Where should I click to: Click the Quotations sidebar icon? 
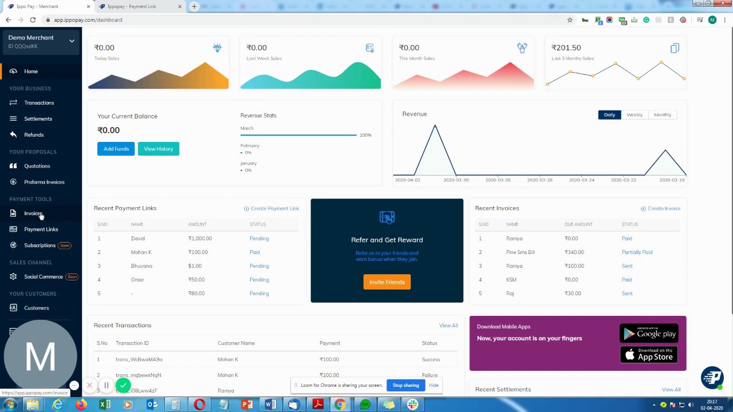13,166
